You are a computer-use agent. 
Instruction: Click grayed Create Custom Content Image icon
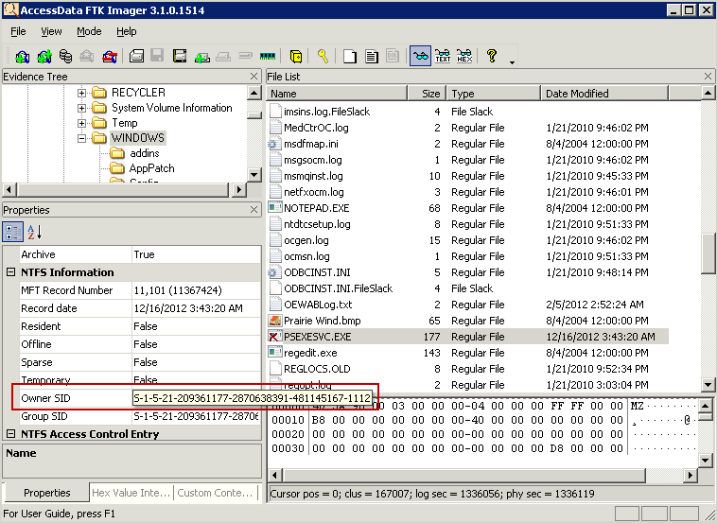click(x=223, y=56)
